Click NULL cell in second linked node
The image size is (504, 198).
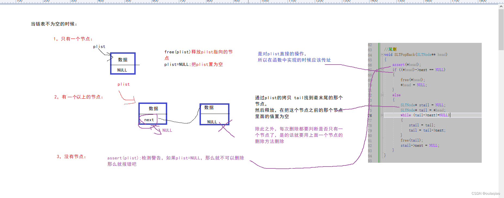(212, 122)
